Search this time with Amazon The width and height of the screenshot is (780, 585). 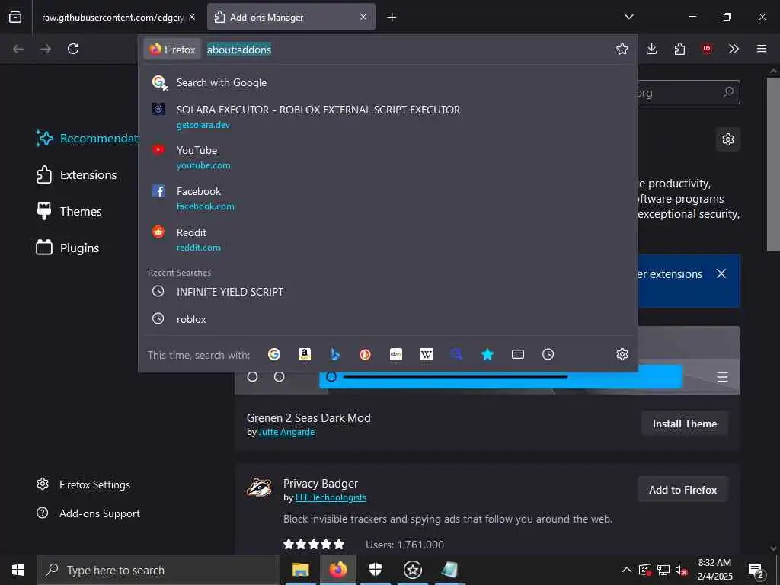pyautogui.click(x=305, y=354)
